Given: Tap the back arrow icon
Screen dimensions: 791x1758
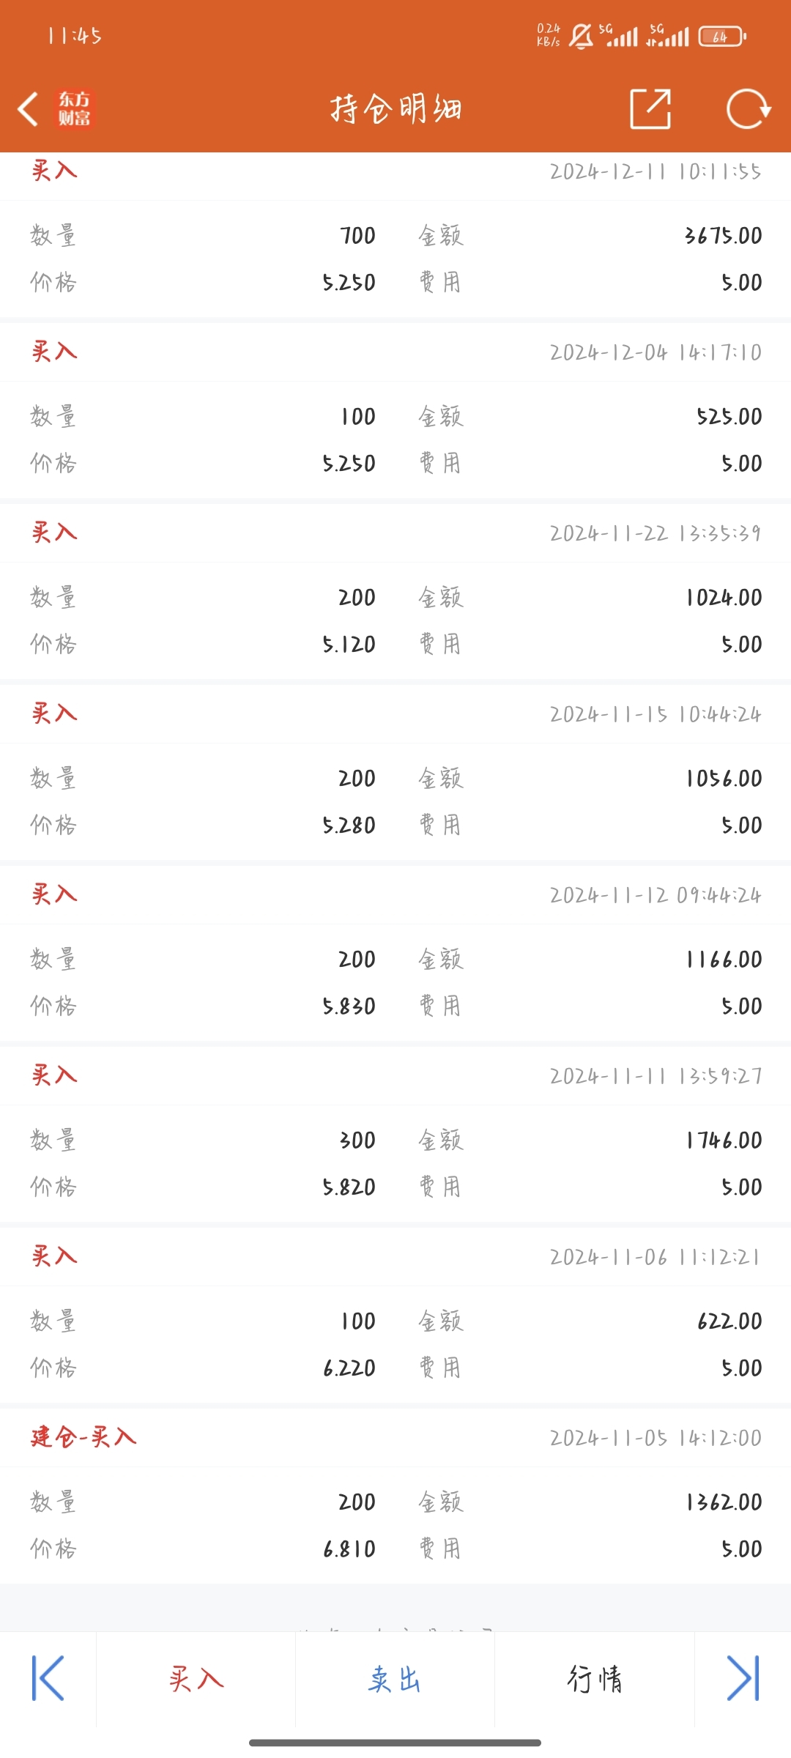Looking at the screenshot, I should tap(28, 109).
